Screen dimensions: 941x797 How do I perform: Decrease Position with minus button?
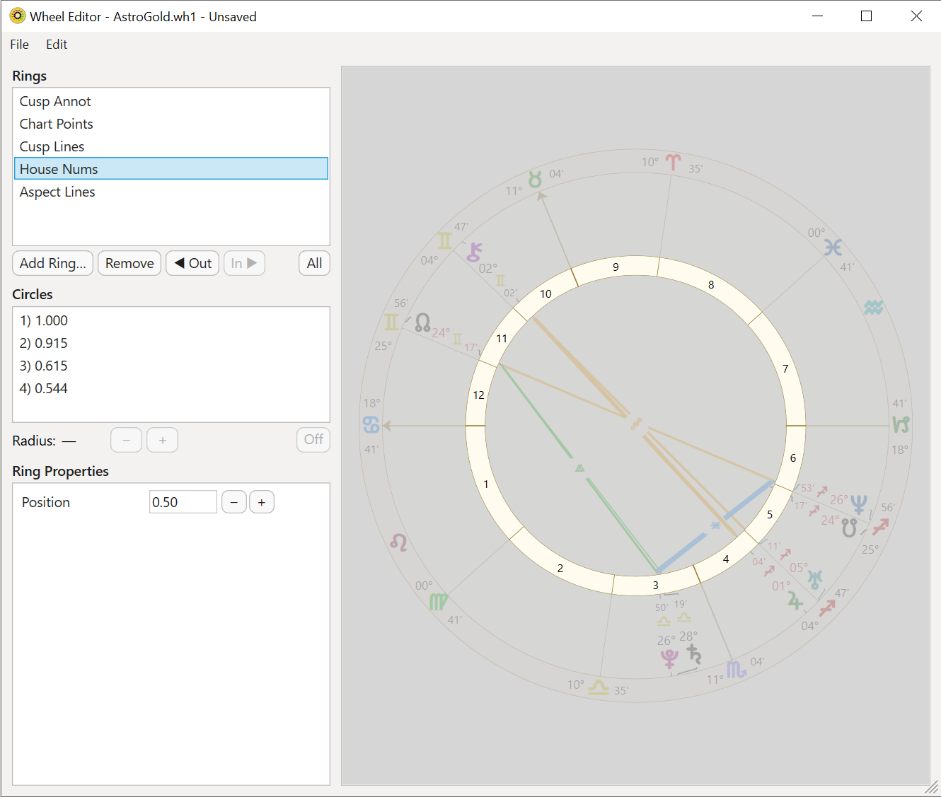click(234, 502)
